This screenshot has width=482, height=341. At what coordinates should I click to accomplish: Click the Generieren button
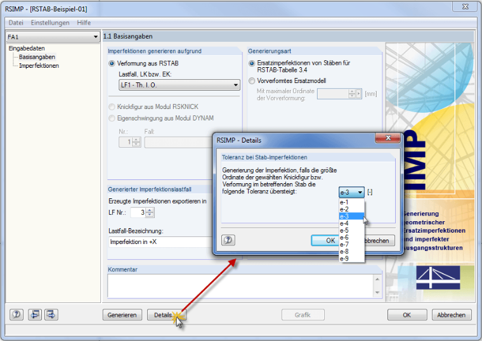(x=122, y=315)
